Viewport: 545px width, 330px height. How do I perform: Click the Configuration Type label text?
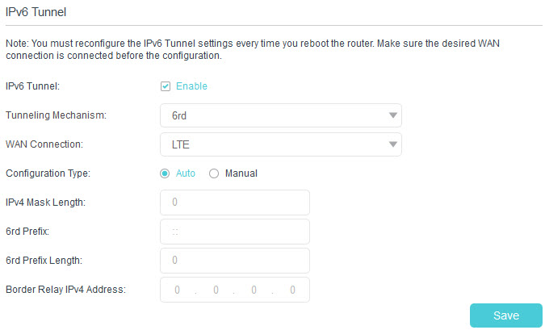48,173
